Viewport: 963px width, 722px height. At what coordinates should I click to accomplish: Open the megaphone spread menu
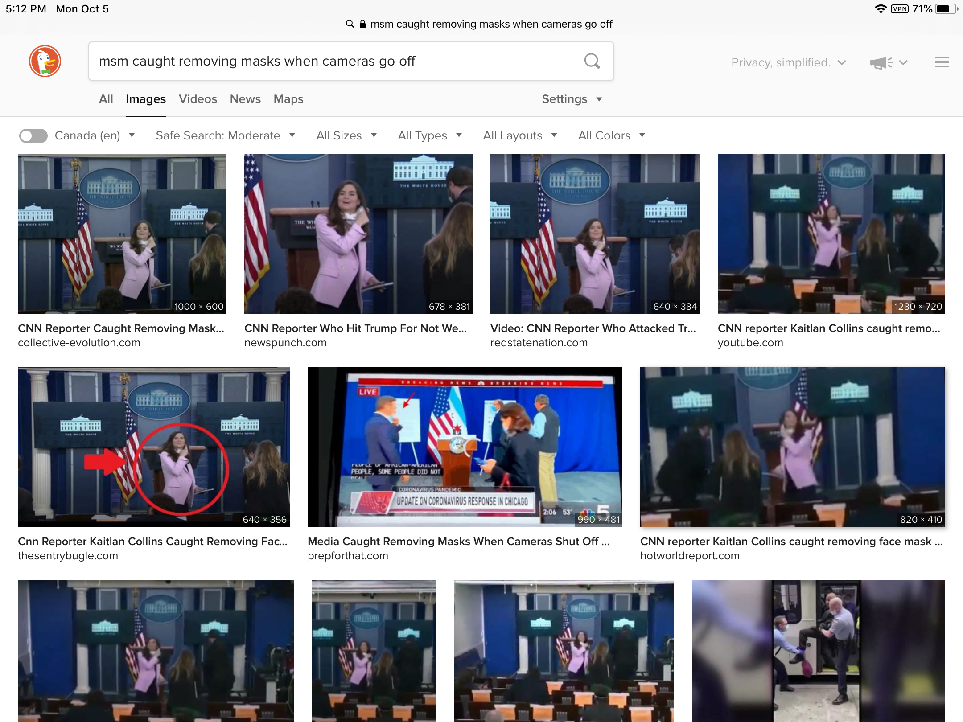click(x=888, y=62)
